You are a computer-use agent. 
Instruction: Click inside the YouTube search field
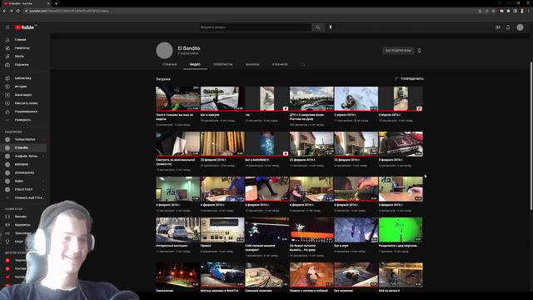point(255,27)
